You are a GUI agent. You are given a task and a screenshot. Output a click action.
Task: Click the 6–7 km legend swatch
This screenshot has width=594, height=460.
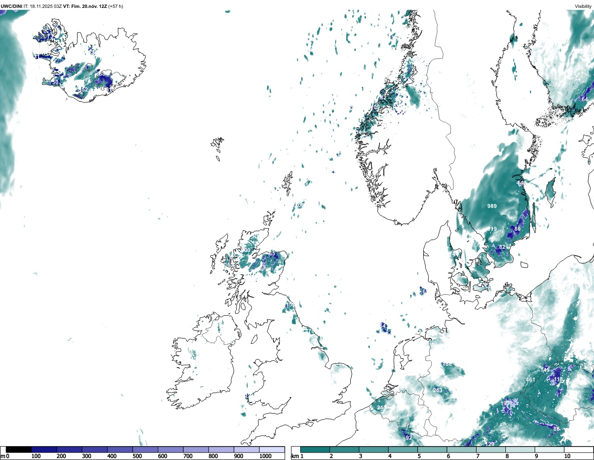click(x=461, y=449)
